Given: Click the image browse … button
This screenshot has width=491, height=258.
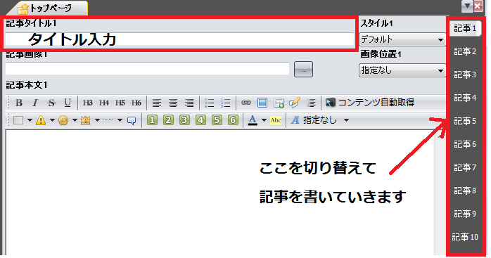Looking at the screenshot, I should click(x=303, y=70).
